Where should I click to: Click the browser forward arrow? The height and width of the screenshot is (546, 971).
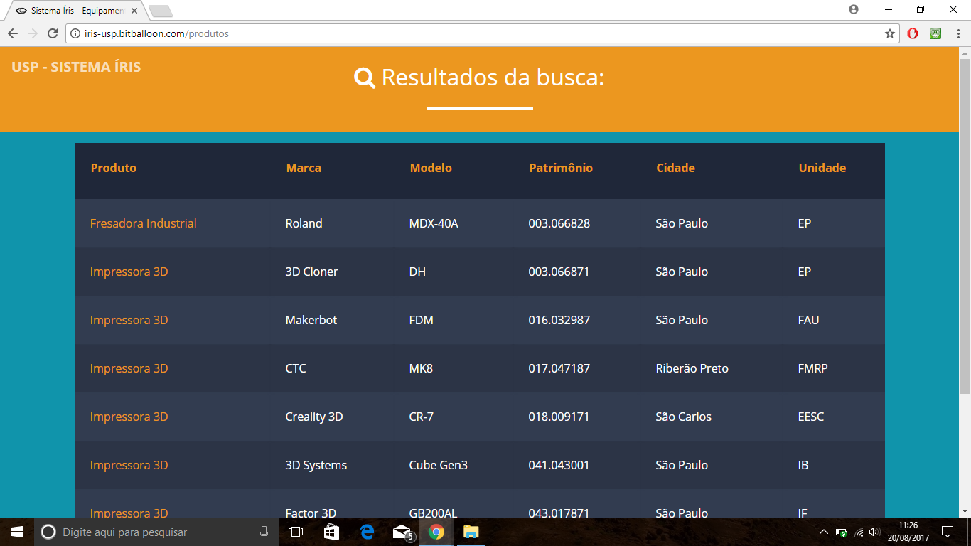(x=33, y=33)
